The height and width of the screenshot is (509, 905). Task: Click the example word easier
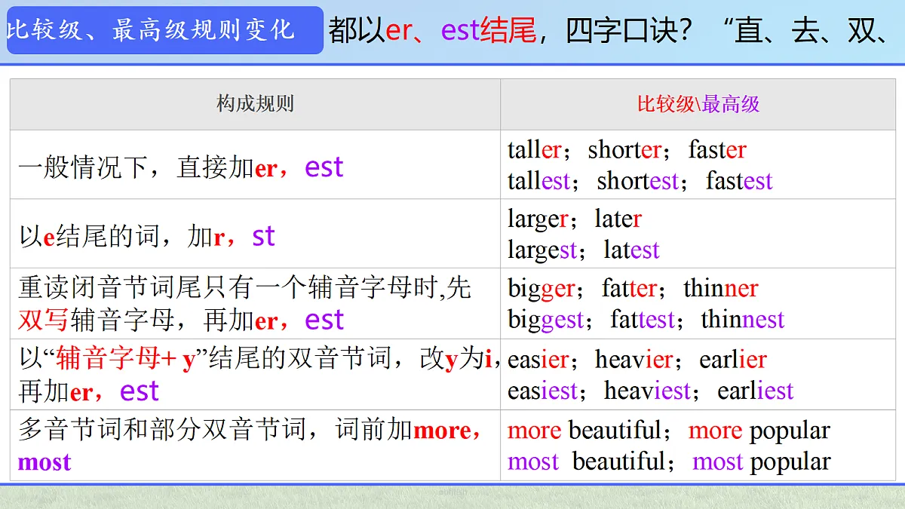coord(538,360)
